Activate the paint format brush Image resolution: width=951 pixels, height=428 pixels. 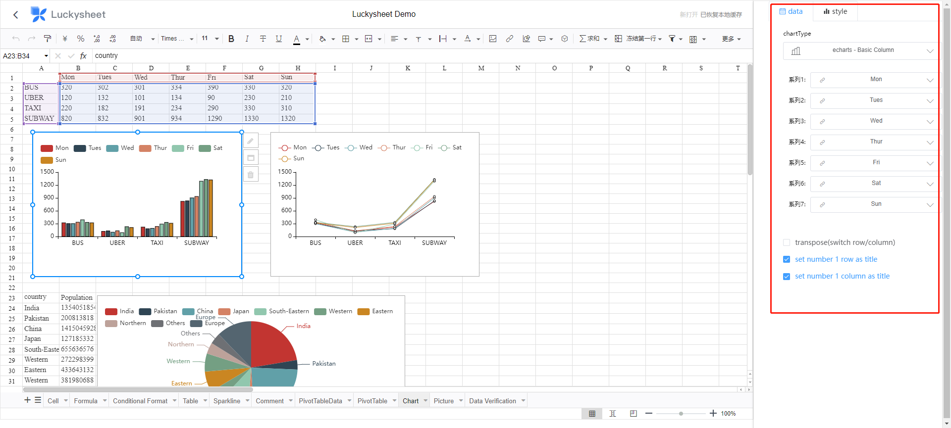(x=48, y=39)
